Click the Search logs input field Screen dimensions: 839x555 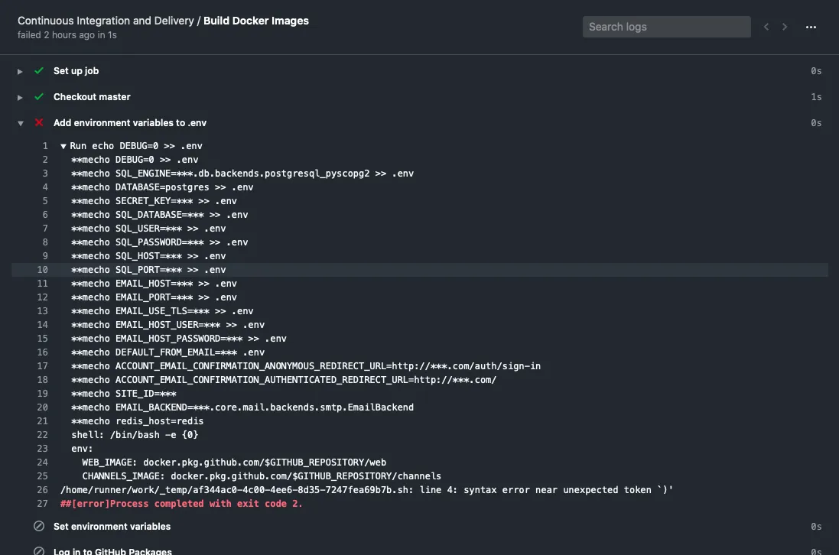click(666, 27)
